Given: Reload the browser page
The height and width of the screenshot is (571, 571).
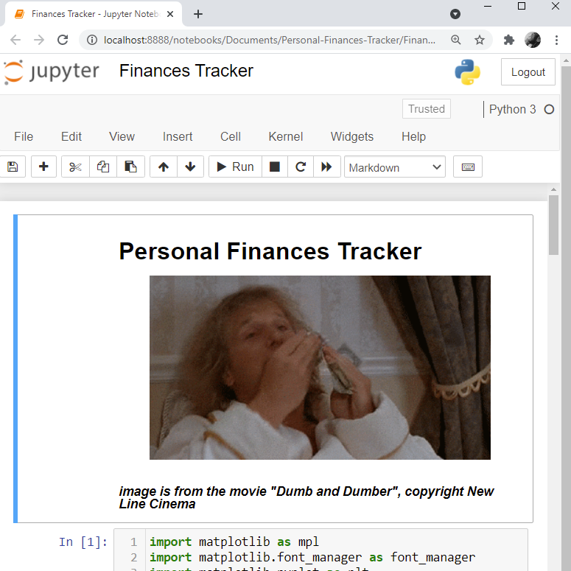Looking at the screenshot, I should [x=63, y=40].
